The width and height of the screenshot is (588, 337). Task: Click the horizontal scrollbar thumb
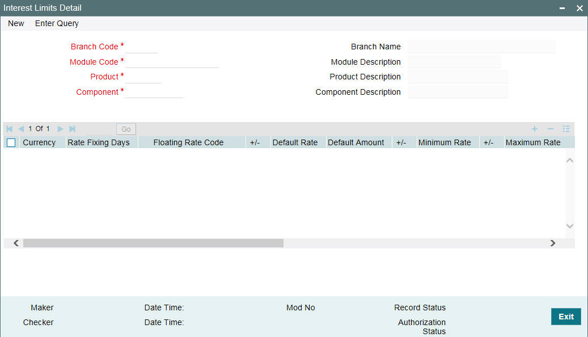click(x=153, y=243)
